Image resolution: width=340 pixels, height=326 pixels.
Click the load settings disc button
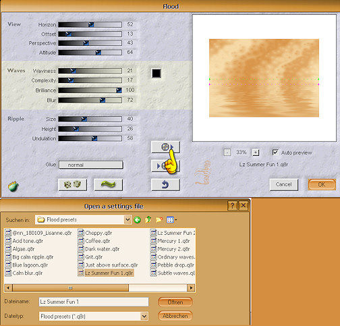pyautogui.click(x=165, y=147)
